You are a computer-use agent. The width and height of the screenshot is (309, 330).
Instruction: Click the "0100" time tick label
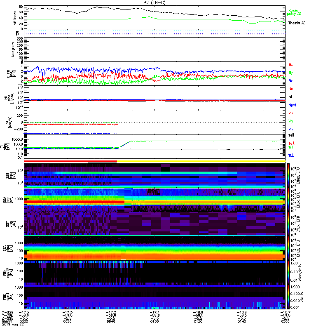pyautogui.click(x=154, y=321)
